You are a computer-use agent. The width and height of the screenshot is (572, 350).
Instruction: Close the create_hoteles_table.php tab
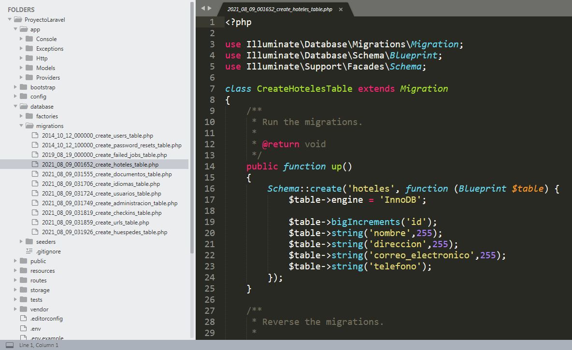(x=341, y=9)
